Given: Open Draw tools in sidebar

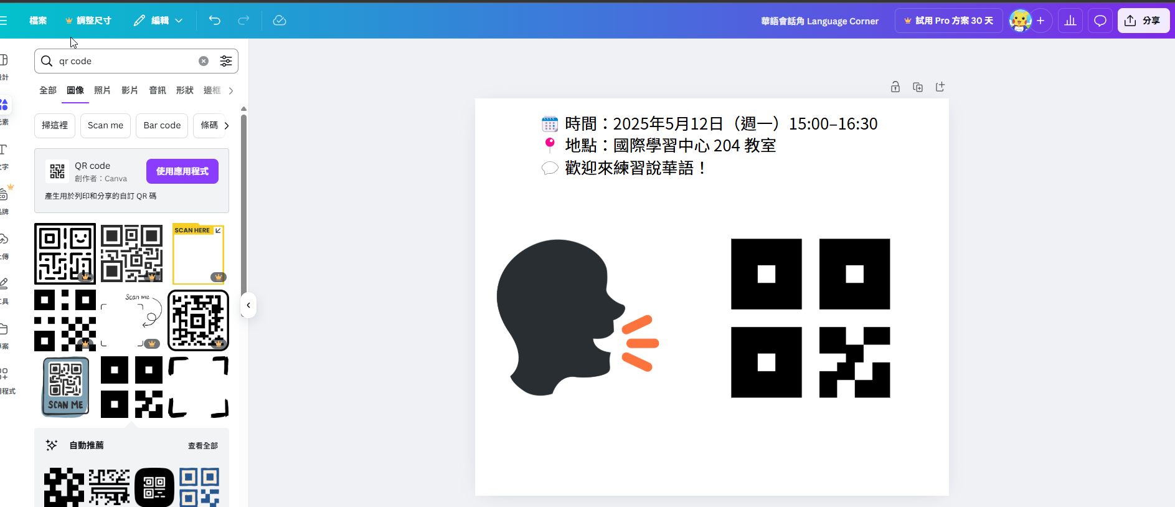Looking at the screenshot, I should [4, 290].
